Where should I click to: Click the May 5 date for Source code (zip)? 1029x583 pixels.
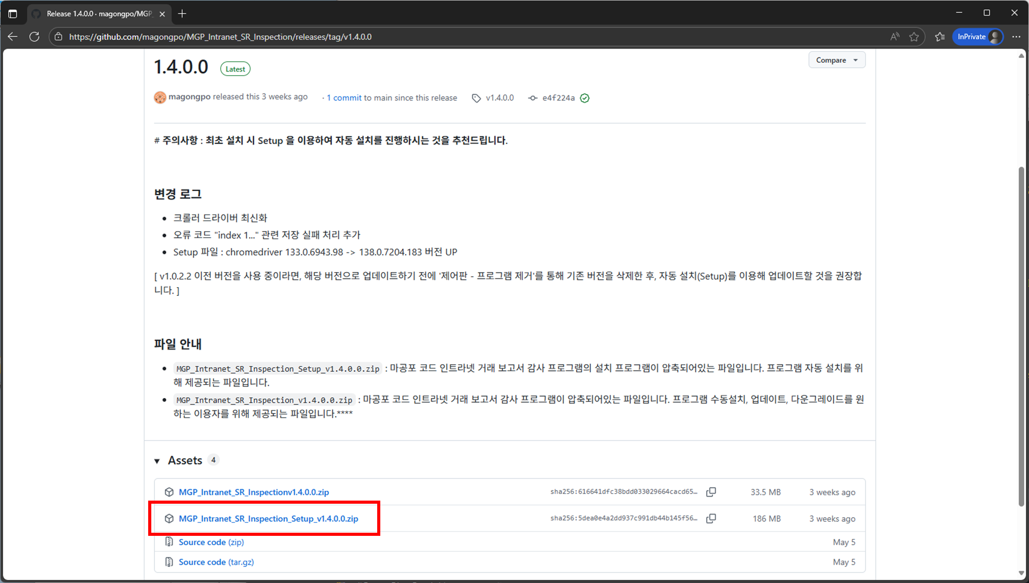pyautogui.click(x=844, y=542)
